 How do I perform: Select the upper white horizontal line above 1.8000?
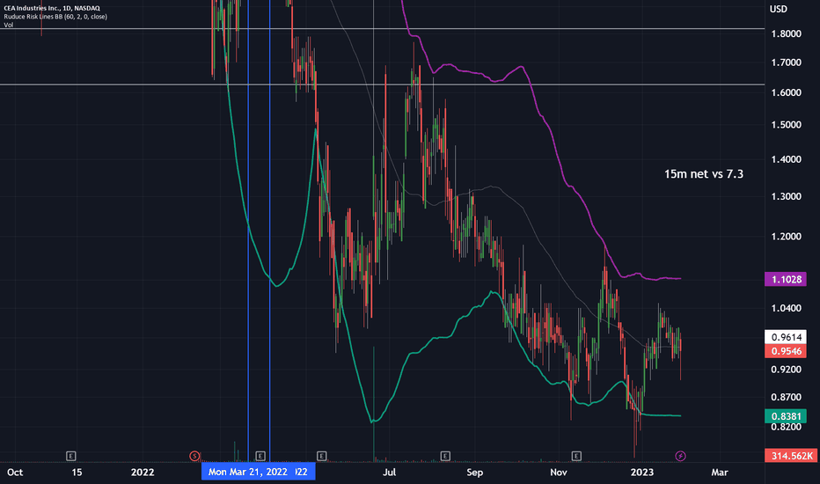tap(382, 29)
